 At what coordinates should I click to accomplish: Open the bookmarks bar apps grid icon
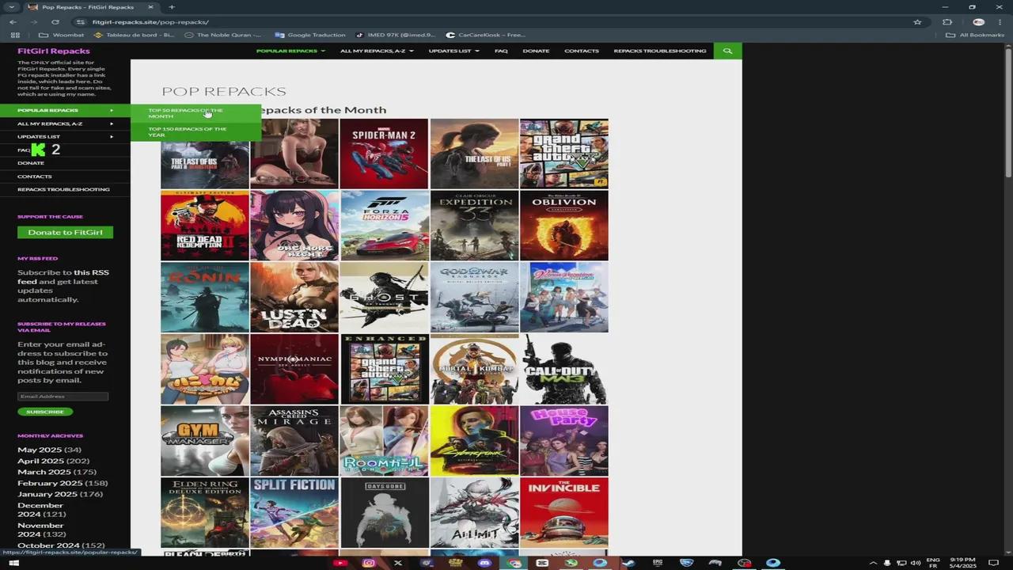click(15, 35)
